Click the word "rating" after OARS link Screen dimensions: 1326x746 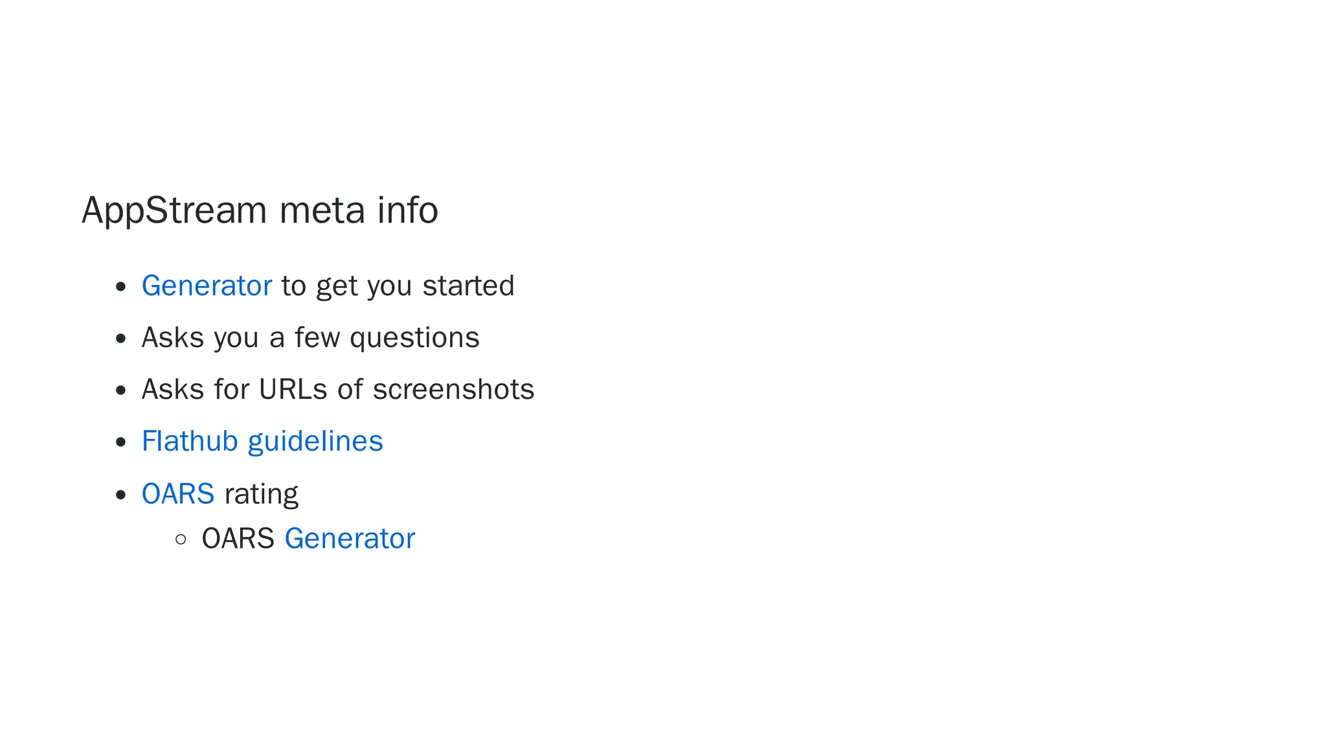[x=262, y=495]
